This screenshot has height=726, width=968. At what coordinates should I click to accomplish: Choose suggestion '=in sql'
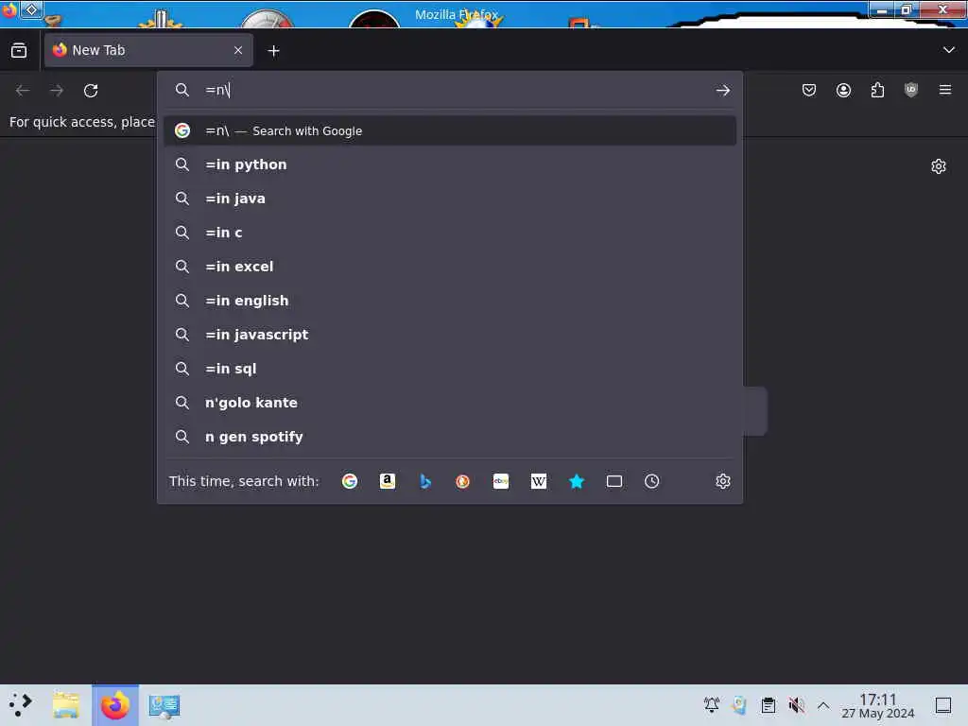click(450, 369)
